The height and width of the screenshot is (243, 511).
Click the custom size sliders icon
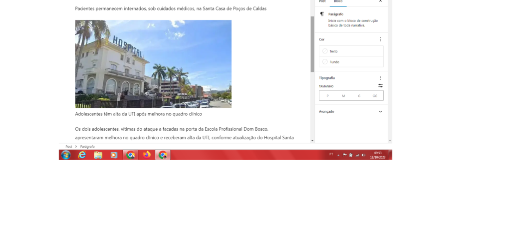point(380,86)
